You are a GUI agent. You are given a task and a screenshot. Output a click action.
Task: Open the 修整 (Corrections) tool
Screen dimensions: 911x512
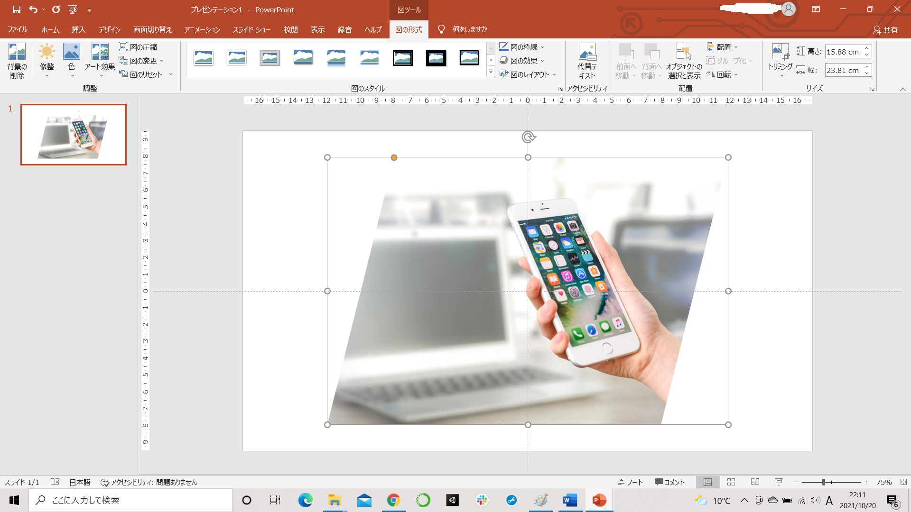point(46,60)
